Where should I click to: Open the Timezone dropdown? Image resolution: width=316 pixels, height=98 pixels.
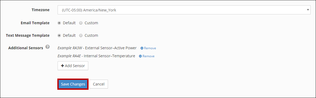click(184, 10)
